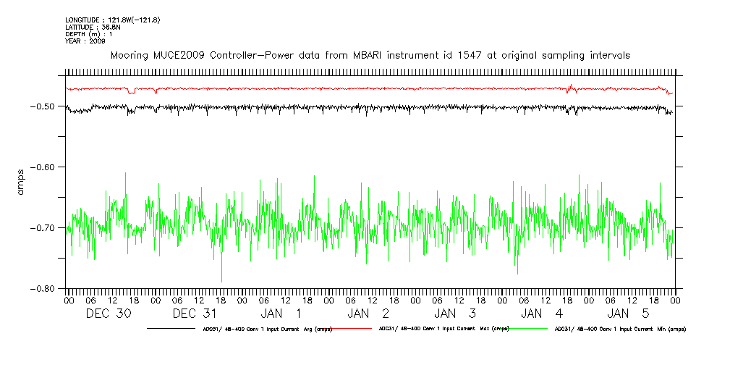Click the Input Current Min legend entry
This screenshot has width=730, height=365.
point(619,329)
